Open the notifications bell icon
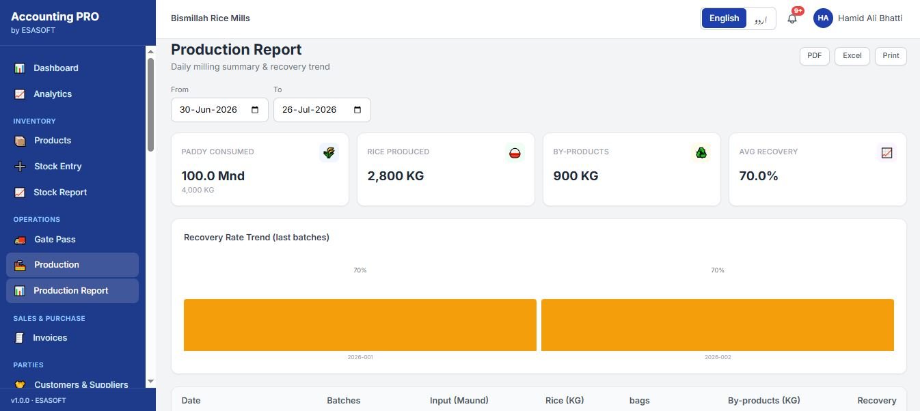920x411 pixels. [792, 18]
